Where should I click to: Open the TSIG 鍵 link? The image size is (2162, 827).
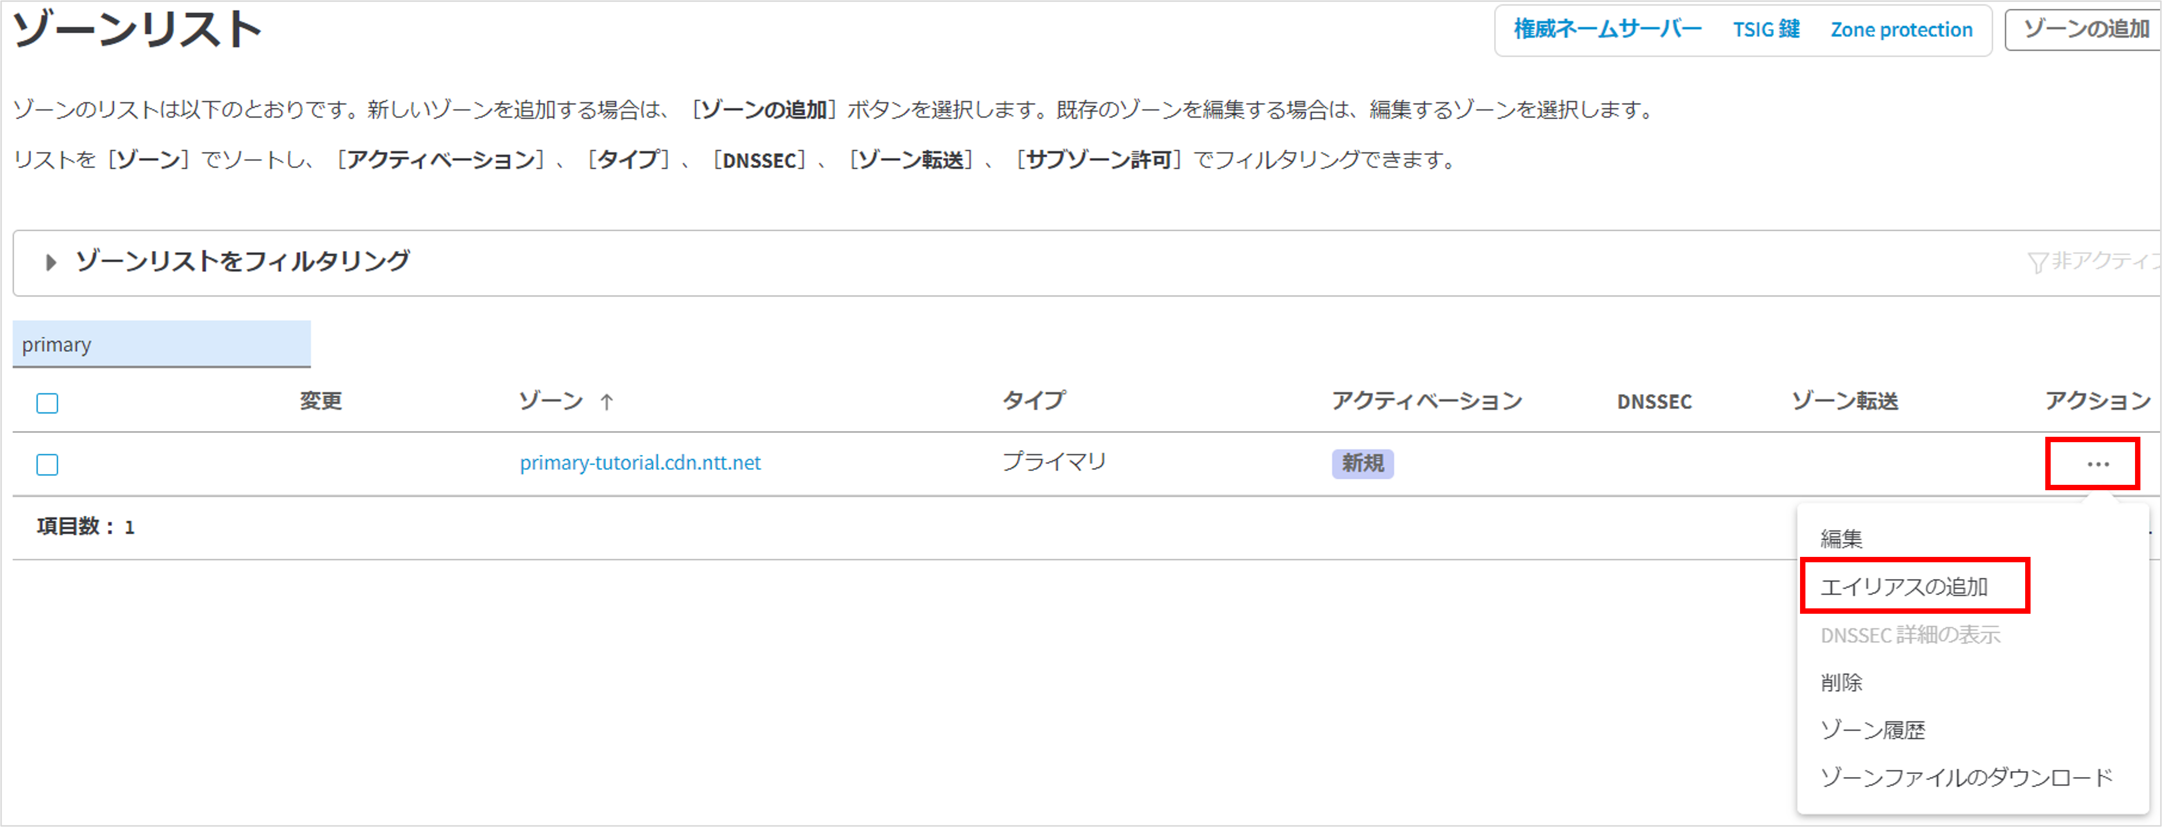1766,29
